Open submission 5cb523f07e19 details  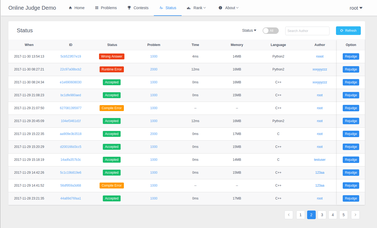click(71, 56)
